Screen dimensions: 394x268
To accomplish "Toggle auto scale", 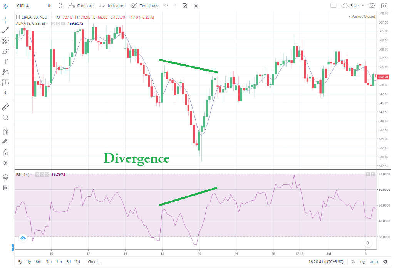I will 374,262.
